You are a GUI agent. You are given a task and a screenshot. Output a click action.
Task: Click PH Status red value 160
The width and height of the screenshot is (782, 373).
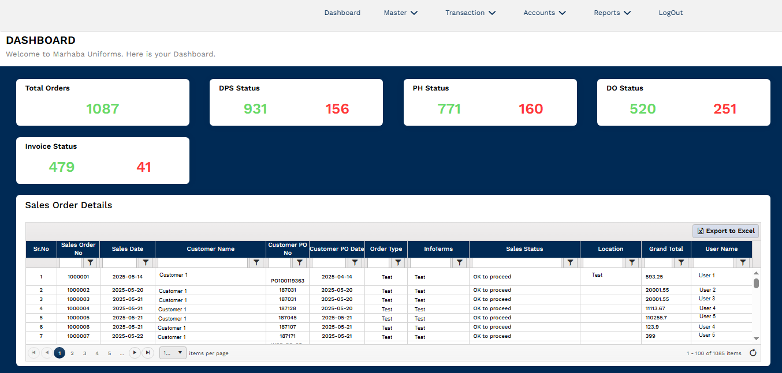(531, 109)
